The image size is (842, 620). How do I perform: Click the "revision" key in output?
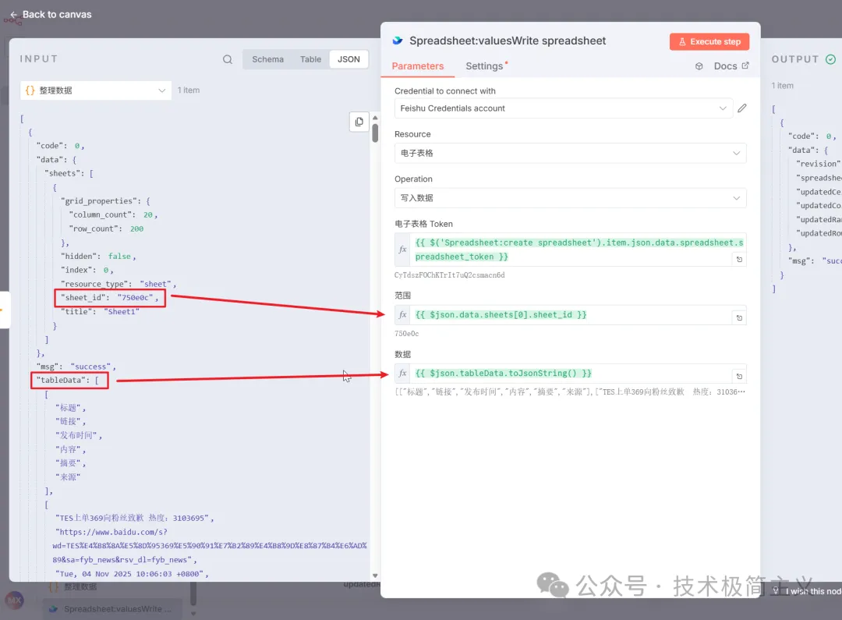(818, 164)
